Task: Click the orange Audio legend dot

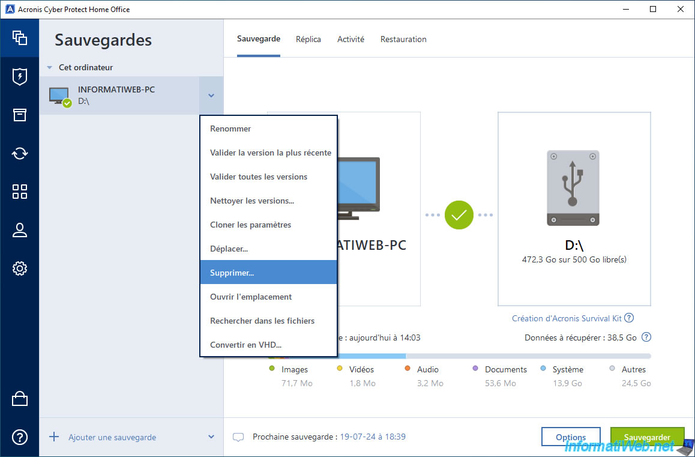Action: pos(408,369)
